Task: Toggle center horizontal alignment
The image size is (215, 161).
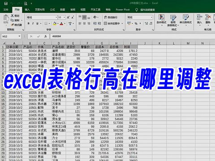Action: tap(84, 23)
